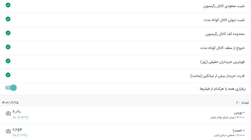Viewport: 251px width, 140px height.
Task: Select قدرت خریدار بیش از میانگین (ساعت) filter
Action: 125,76
